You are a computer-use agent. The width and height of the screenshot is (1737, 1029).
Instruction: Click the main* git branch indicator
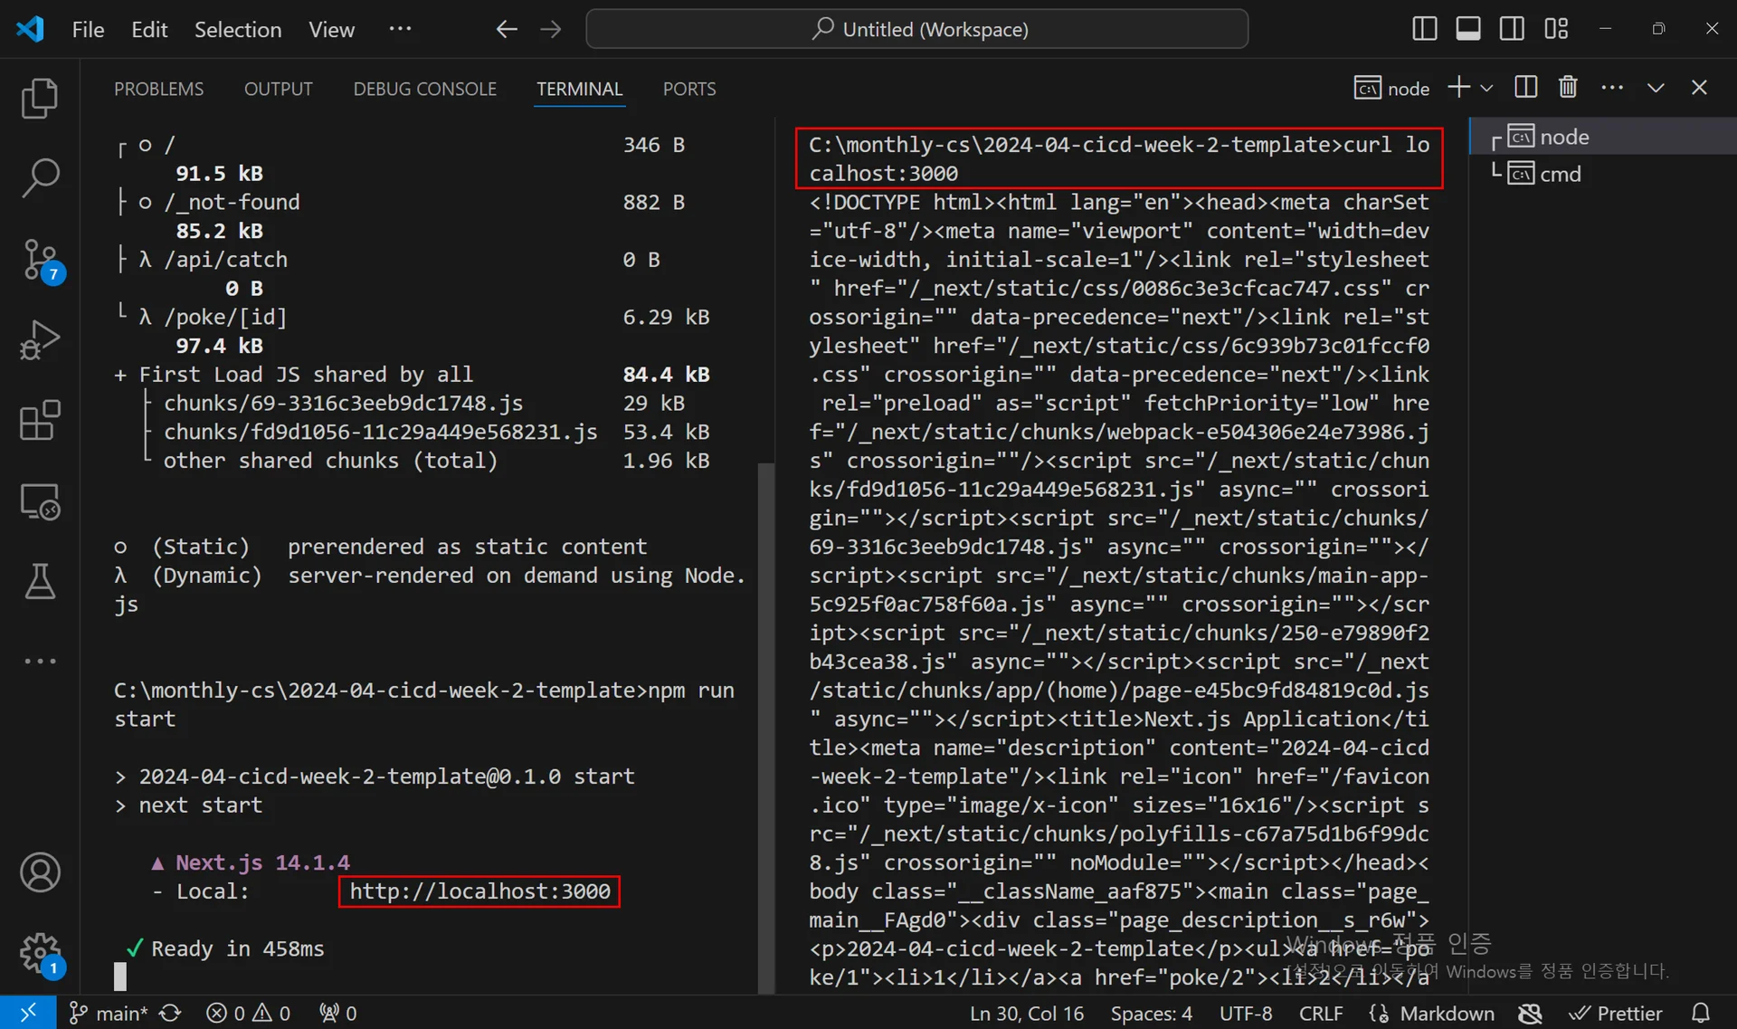pos(110,1013)
